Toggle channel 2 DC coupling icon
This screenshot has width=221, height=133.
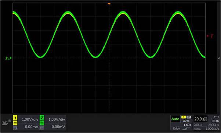42,123
